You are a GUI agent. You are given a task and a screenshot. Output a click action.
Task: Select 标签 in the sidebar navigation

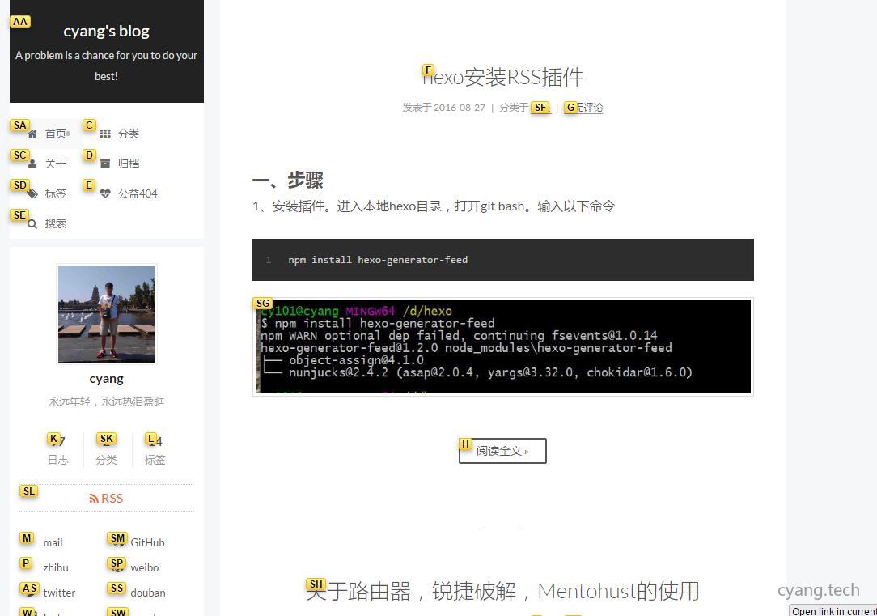click(x=55, y=193)
